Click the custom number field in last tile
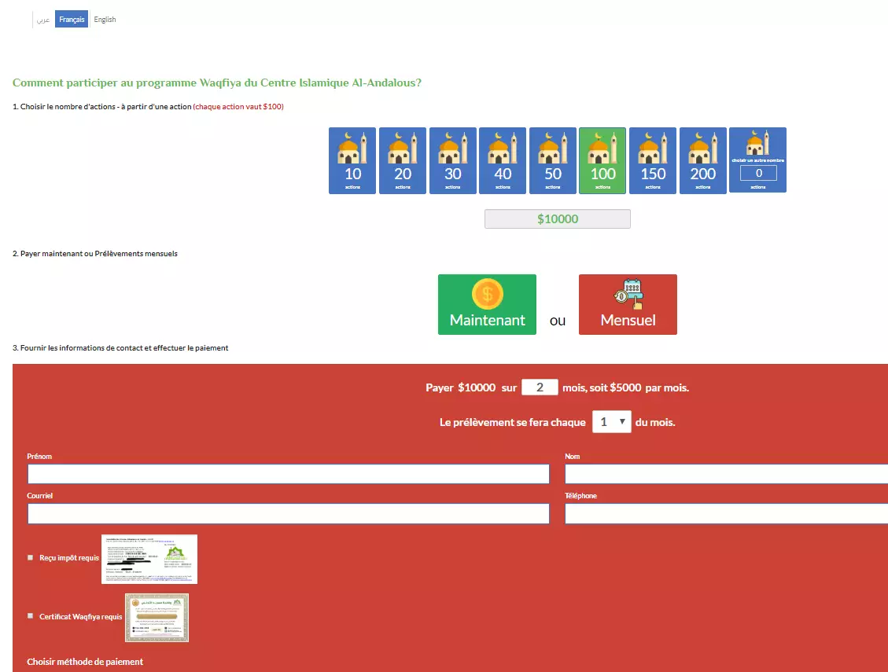 [758, 173]
